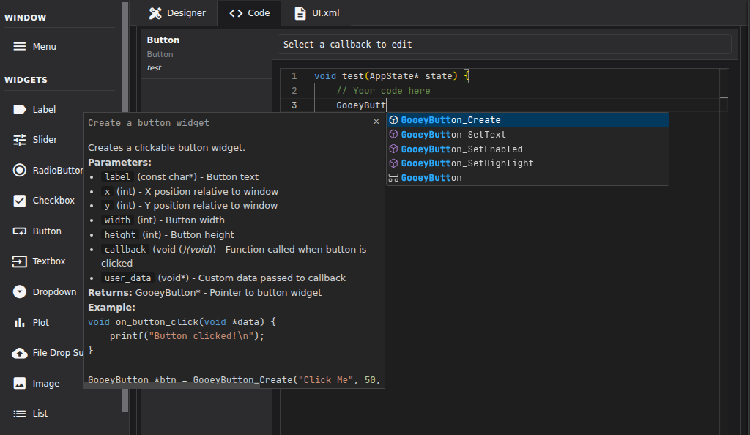750x435 pixels.
Task: Click the scrollbar between sidebar and editor
Action: 126,220
